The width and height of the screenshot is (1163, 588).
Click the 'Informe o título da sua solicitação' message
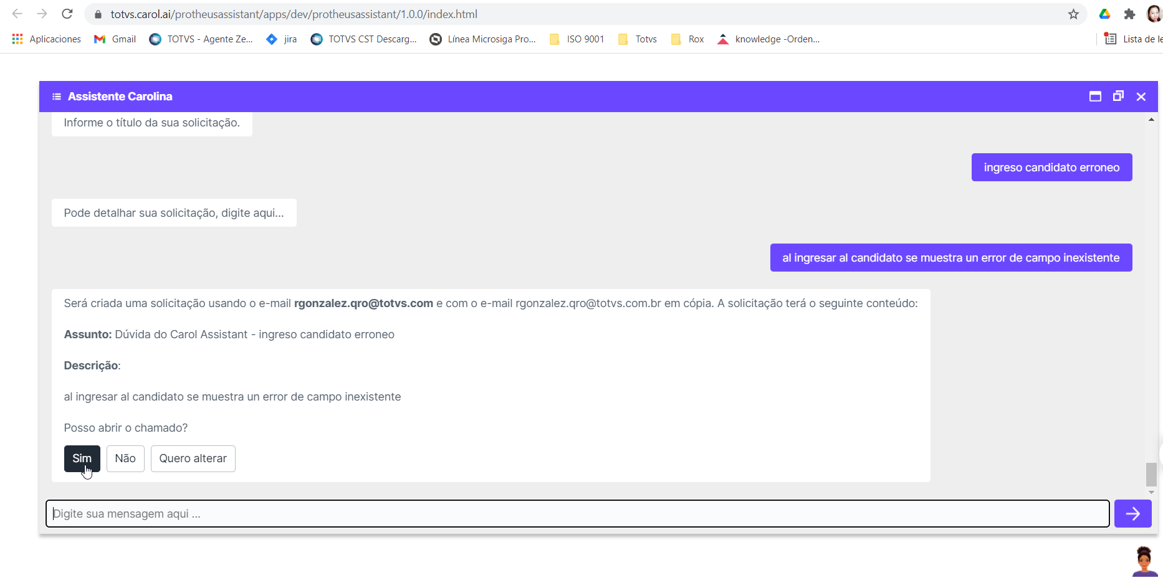152,123
